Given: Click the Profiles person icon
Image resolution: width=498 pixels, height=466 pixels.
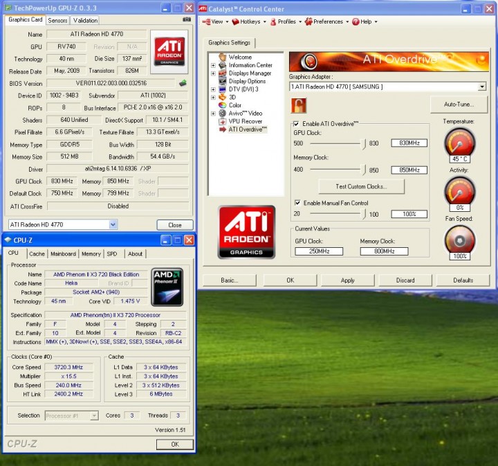Looking at the screenshot, I should point(273,21).
